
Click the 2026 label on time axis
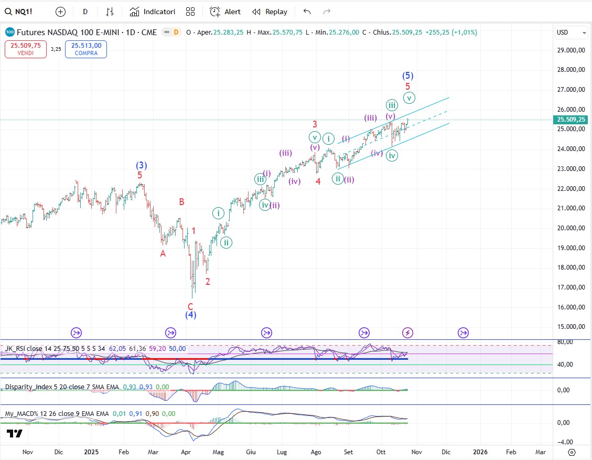tap(480, 452)
